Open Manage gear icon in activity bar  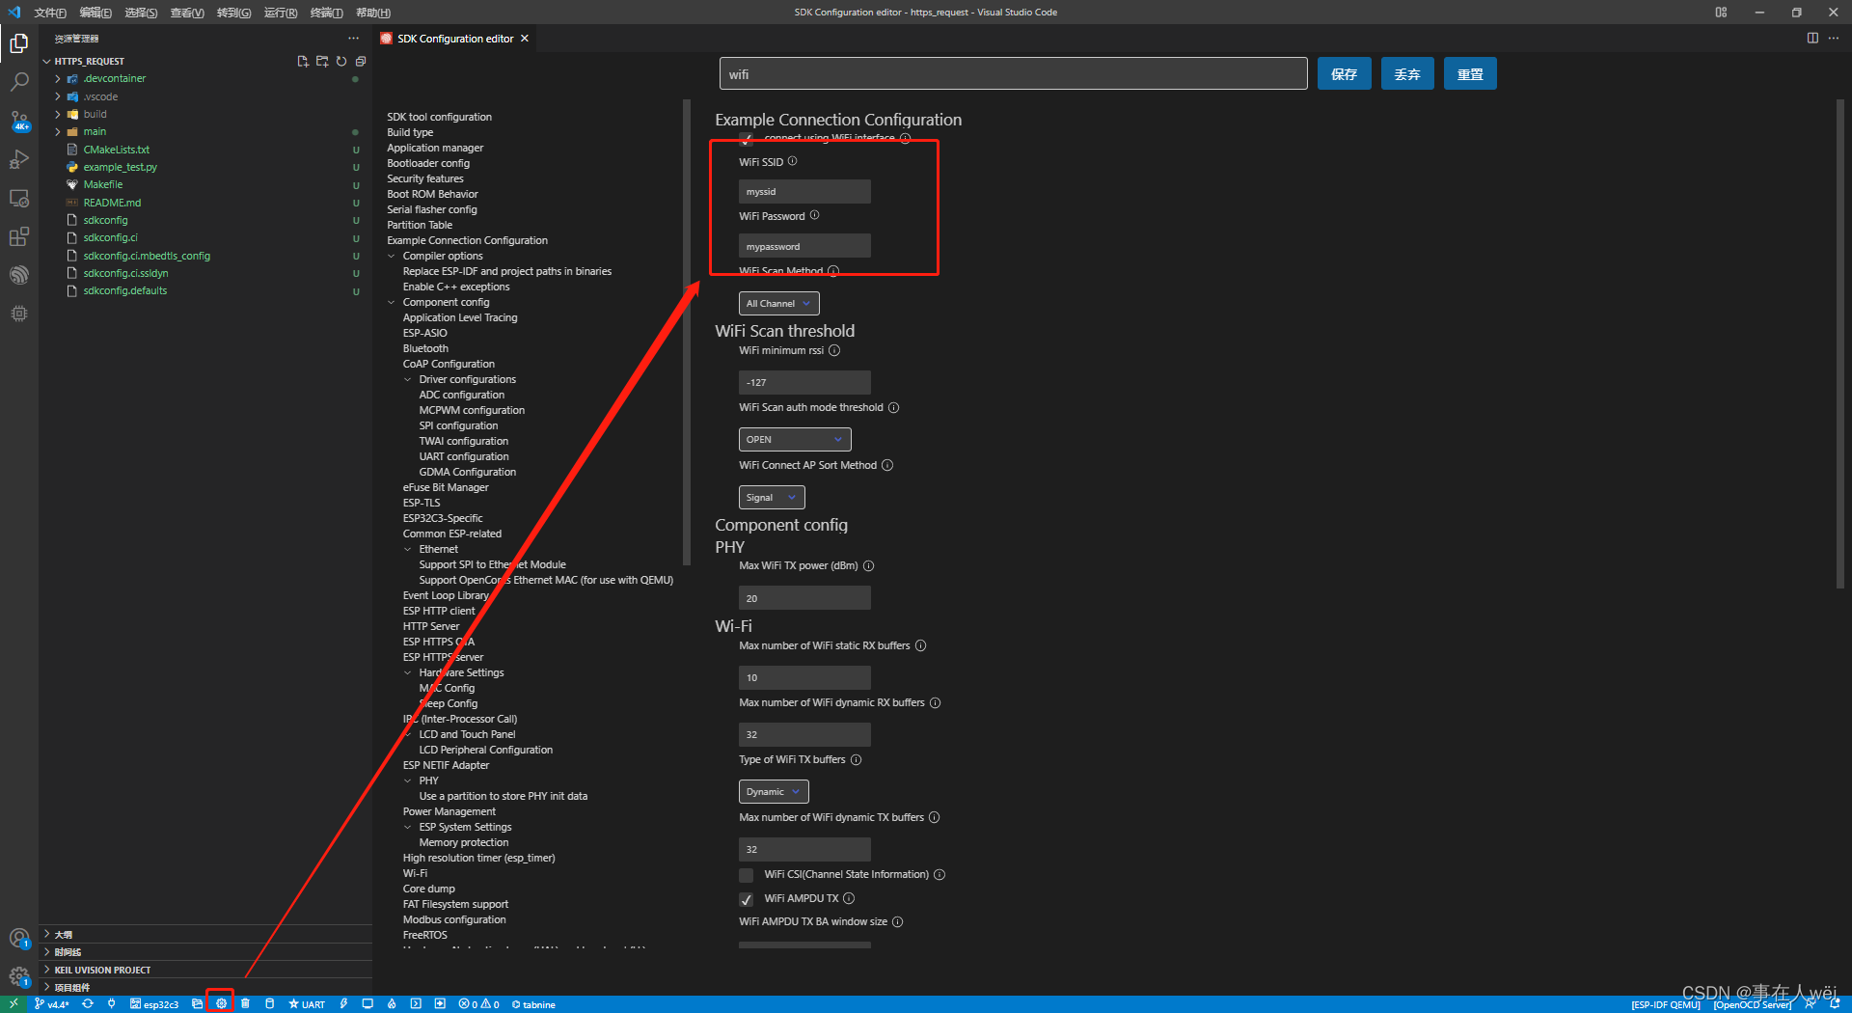click(18, 976)
